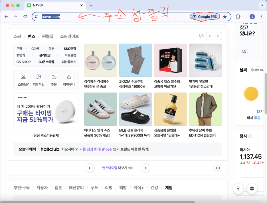
Task: Open the profile avatar S
Action: click(x=252, y=17)
